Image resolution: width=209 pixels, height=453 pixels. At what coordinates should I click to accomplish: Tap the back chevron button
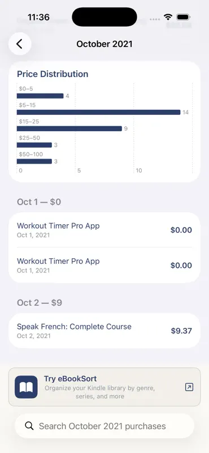tap(20, 44)
